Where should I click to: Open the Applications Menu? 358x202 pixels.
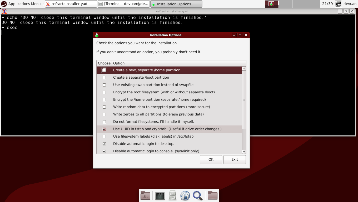point(21,4)
